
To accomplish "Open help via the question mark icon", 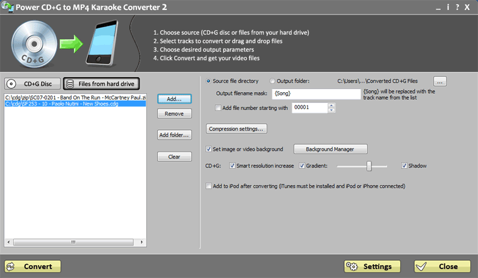I will pyautogui.click(x=457, y=7).
